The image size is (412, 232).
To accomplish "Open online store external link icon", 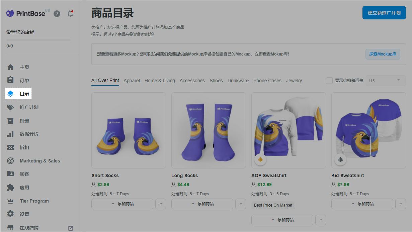I will (71, 228).
